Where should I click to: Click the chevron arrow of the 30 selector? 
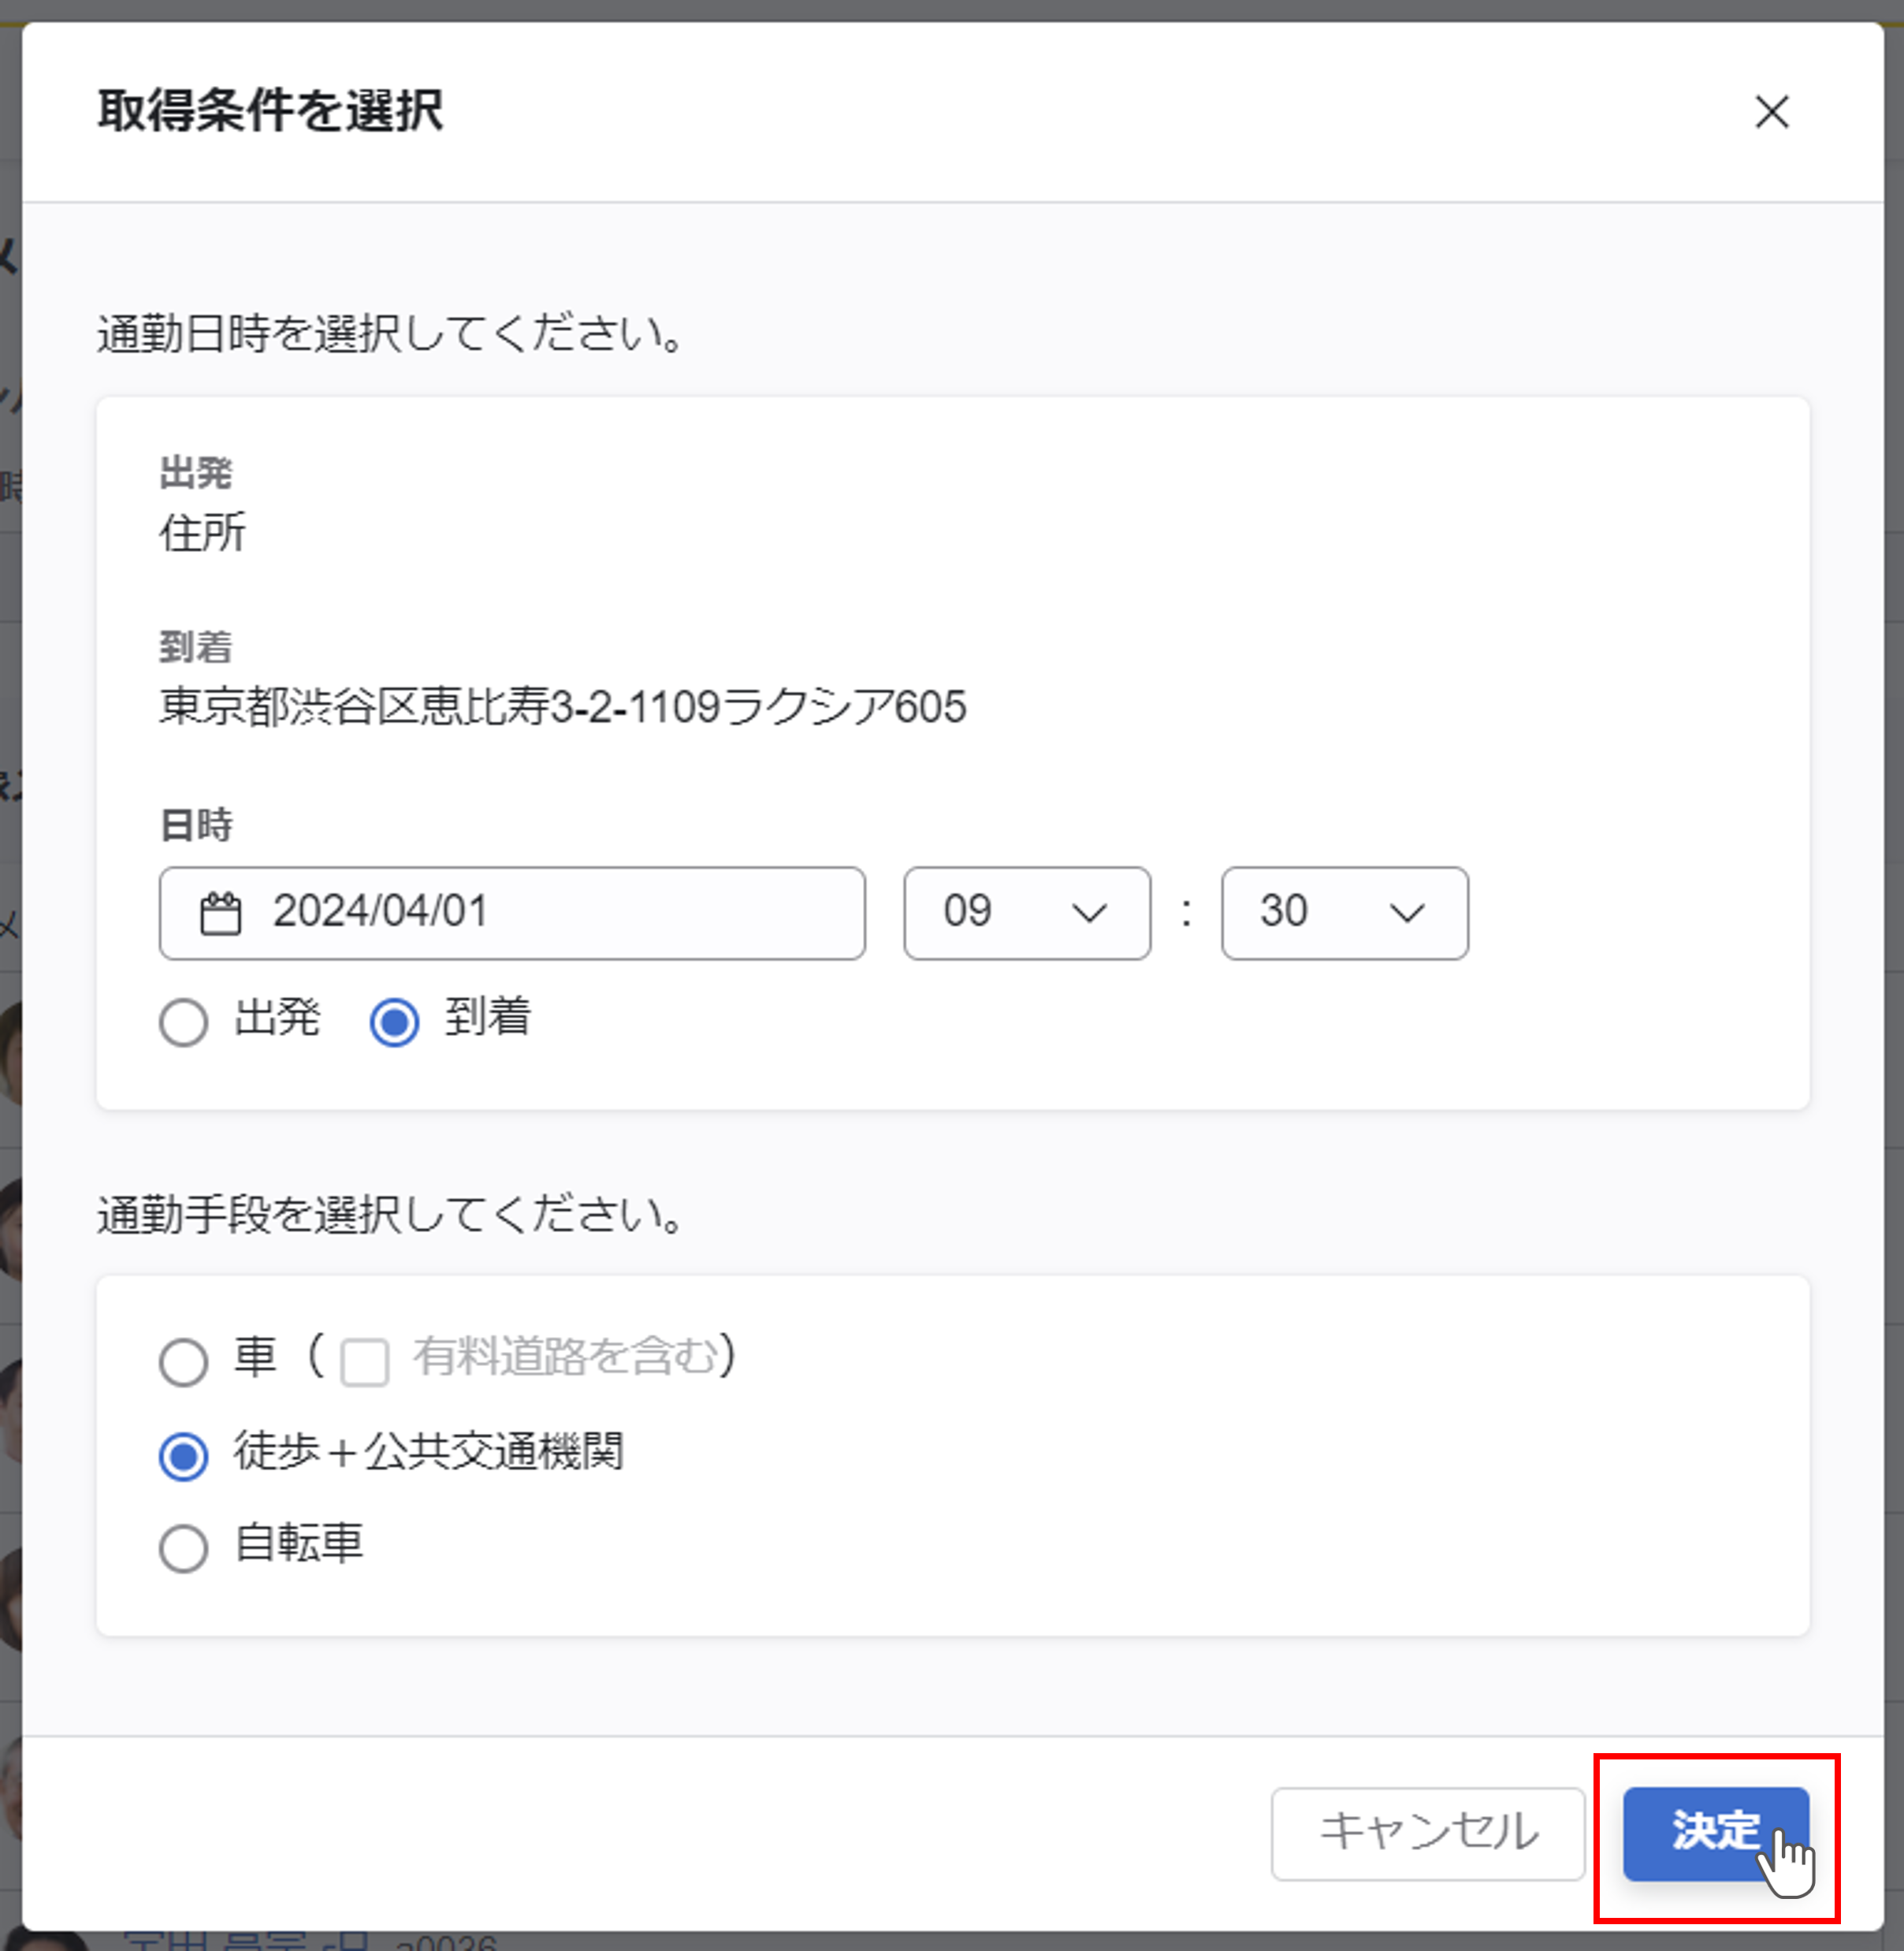coord(1407,913)
